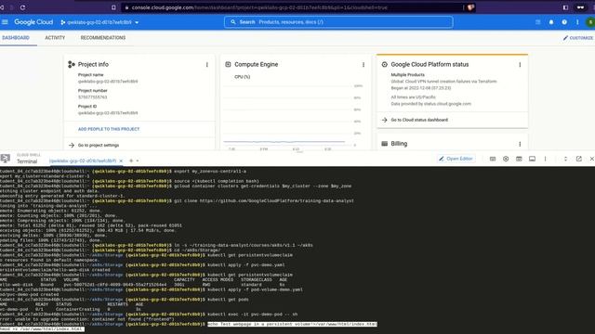595x334 pixels.
Task: Open the project selector dropdown
Action: (99, 22)
